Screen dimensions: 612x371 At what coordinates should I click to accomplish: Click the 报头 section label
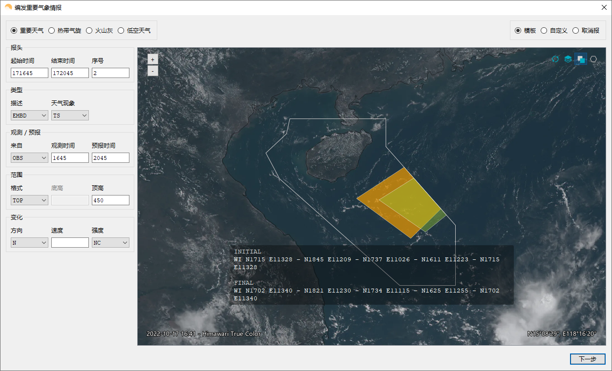tap(17, 48)
